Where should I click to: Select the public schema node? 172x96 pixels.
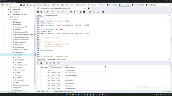(x=15, y=19)
